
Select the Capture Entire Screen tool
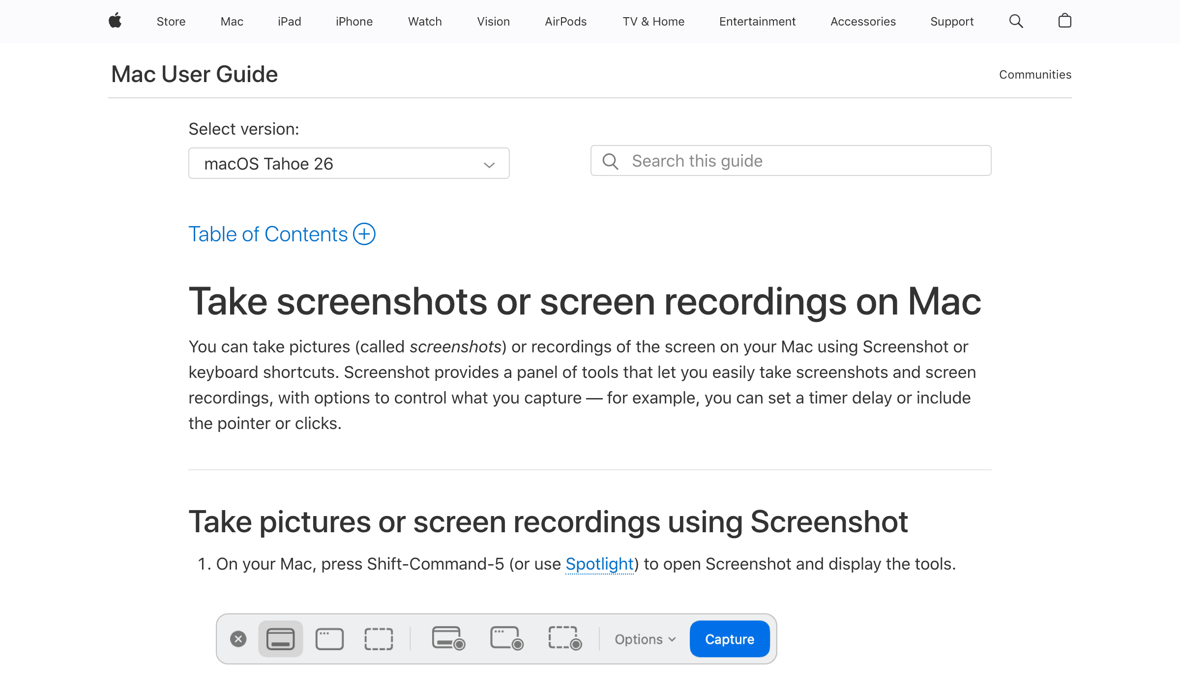pos(280,639)
